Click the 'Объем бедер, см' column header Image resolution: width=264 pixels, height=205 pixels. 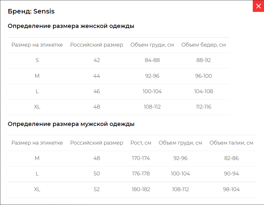coord(203,45)
